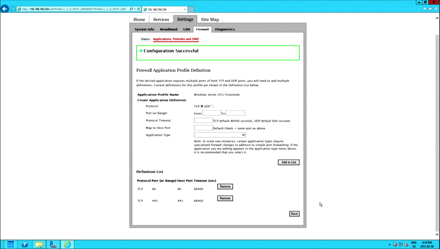Remove the TCP port 80 definition
440x249 pixels.
[225, 186]
